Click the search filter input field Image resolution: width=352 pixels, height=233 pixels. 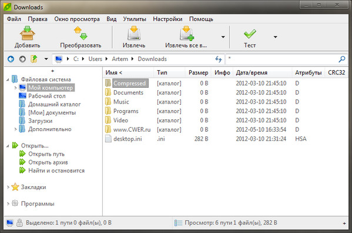(282, 59)
